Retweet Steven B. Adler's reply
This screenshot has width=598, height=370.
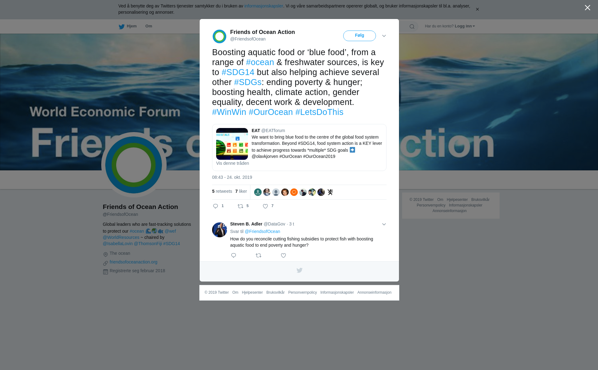point(259,255)
